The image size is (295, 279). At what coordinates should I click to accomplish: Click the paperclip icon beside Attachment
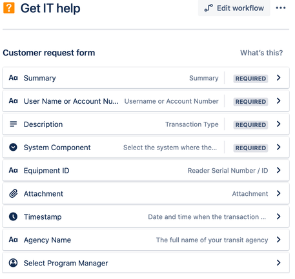pos(14,193)
